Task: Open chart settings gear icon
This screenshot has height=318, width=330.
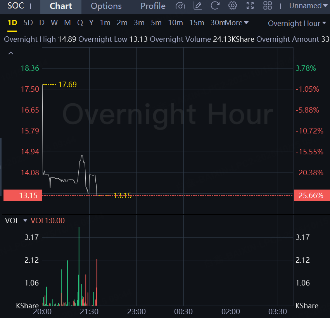Action: click(x=233, y=6)
